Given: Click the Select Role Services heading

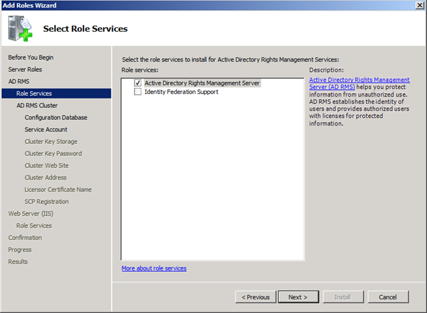Looking at the screenshot, I should 85,29.
